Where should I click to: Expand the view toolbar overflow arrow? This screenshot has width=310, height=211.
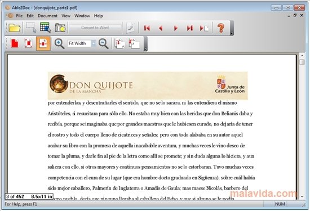point(145,50)
